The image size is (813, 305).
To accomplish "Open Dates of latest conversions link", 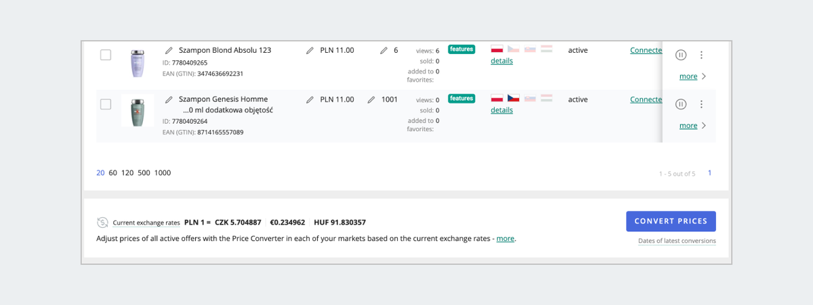I will tap(677, 241).
